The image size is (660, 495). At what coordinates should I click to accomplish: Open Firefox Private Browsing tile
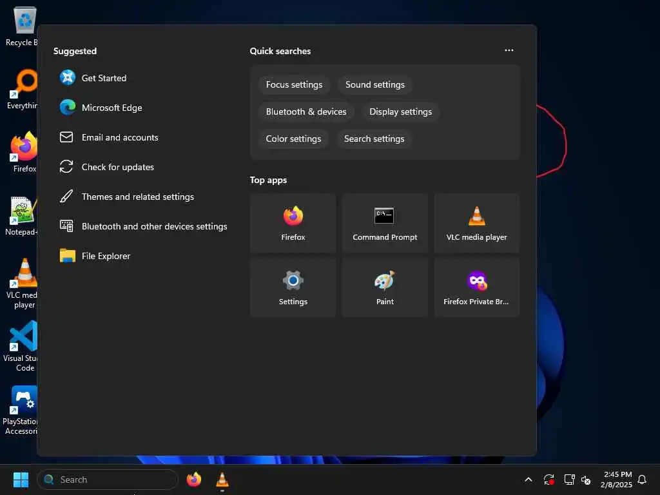tap(476, 287)
